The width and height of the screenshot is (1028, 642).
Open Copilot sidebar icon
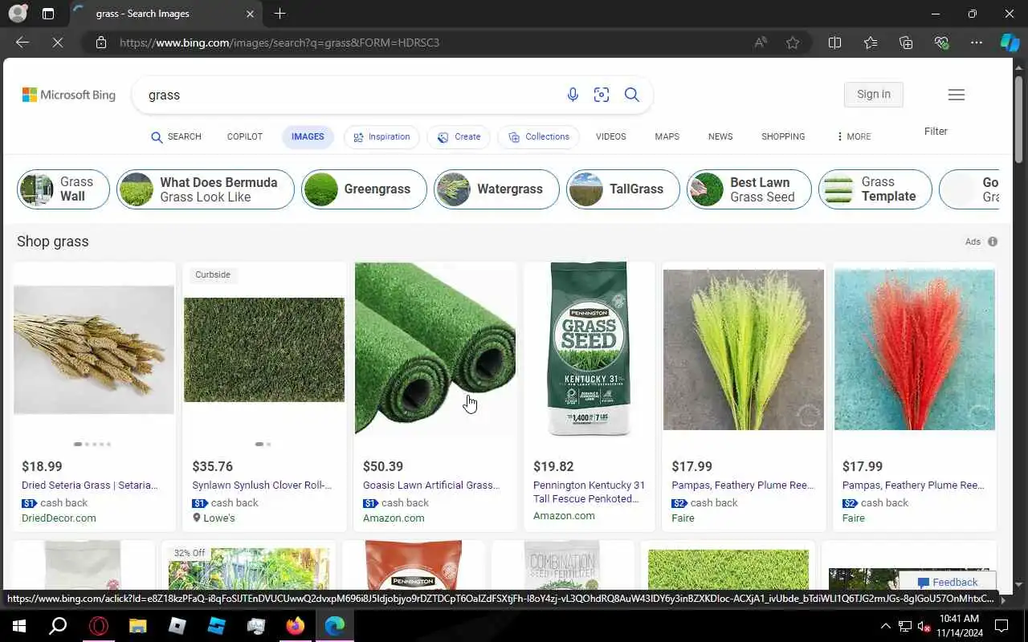pyautogui.click(x=1010, y=43)
